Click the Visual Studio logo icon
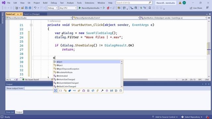 [4, 3]
